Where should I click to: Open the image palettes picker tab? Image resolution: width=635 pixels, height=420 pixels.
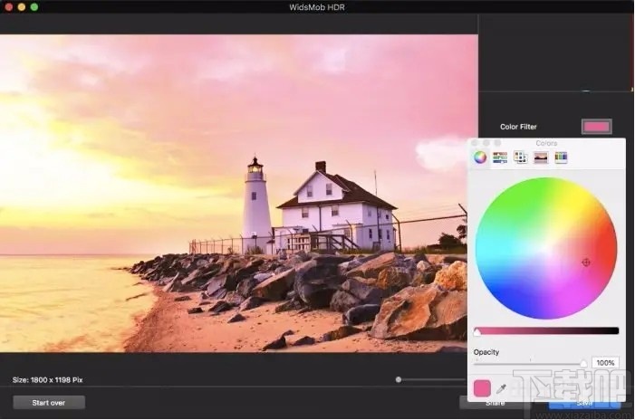[541, 157]
